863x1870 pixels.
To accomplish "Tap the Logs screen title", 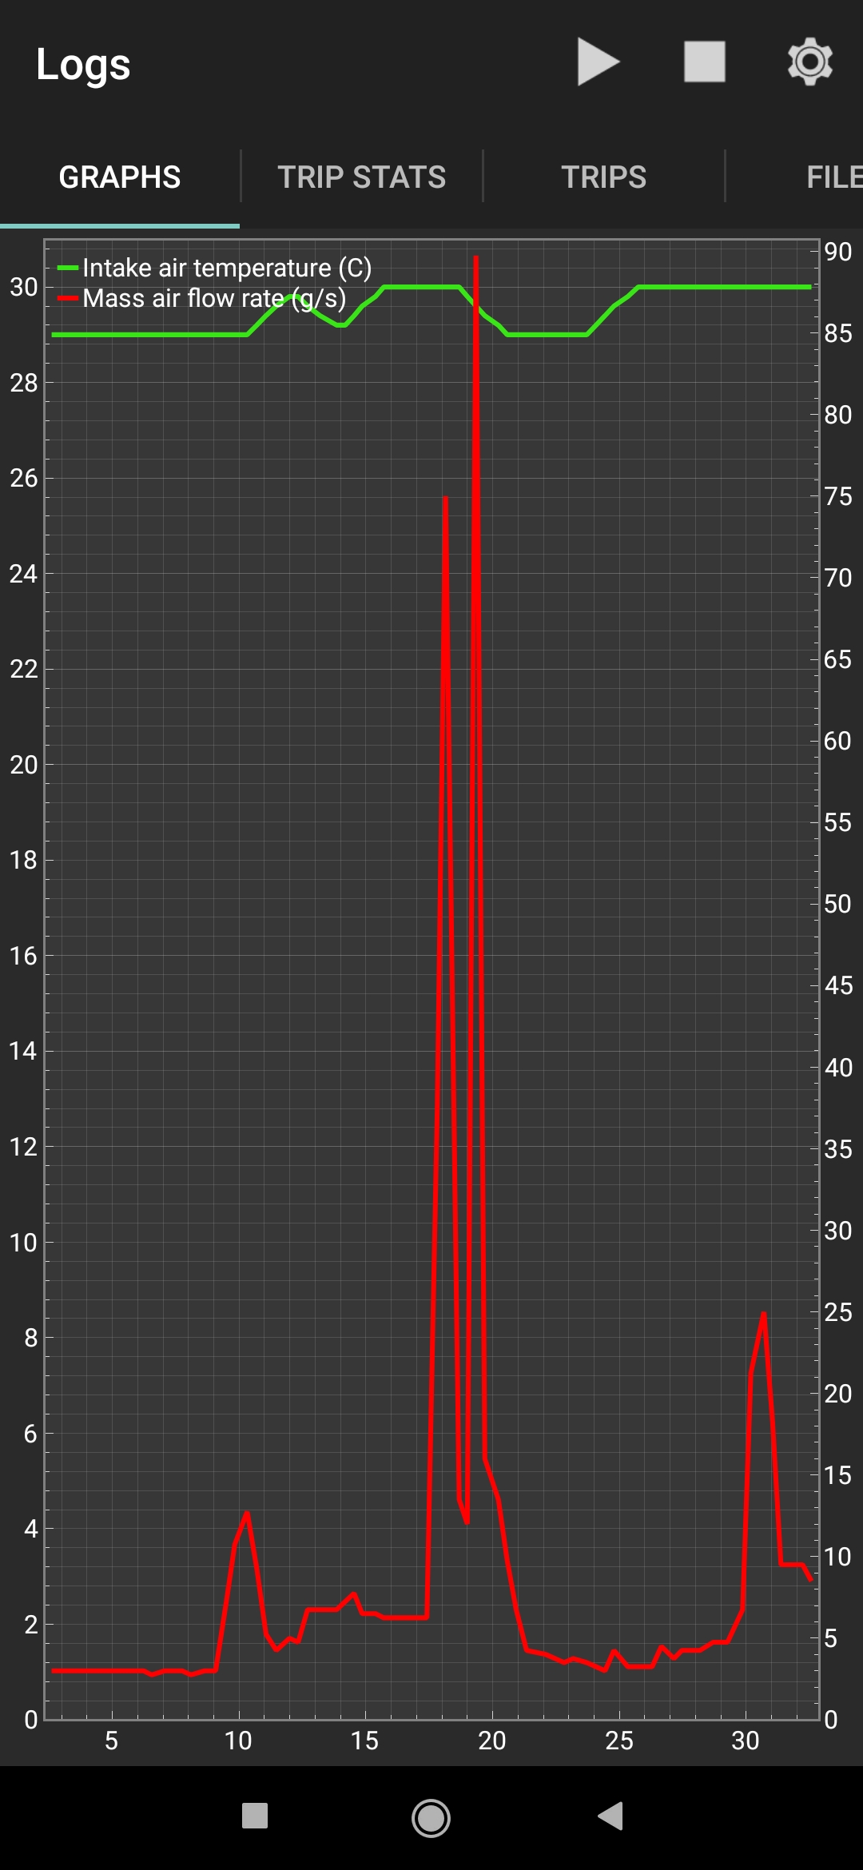I will [83, 64].
